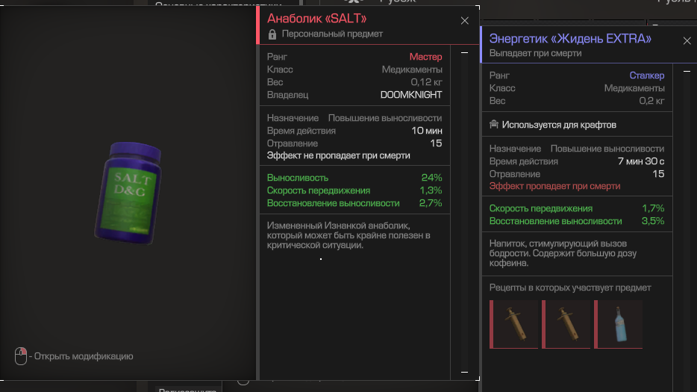697x392 pixels.
Task: Click text Эффект не пропадает при смерти
Action: pyautogui.click(x=338, y=156)
